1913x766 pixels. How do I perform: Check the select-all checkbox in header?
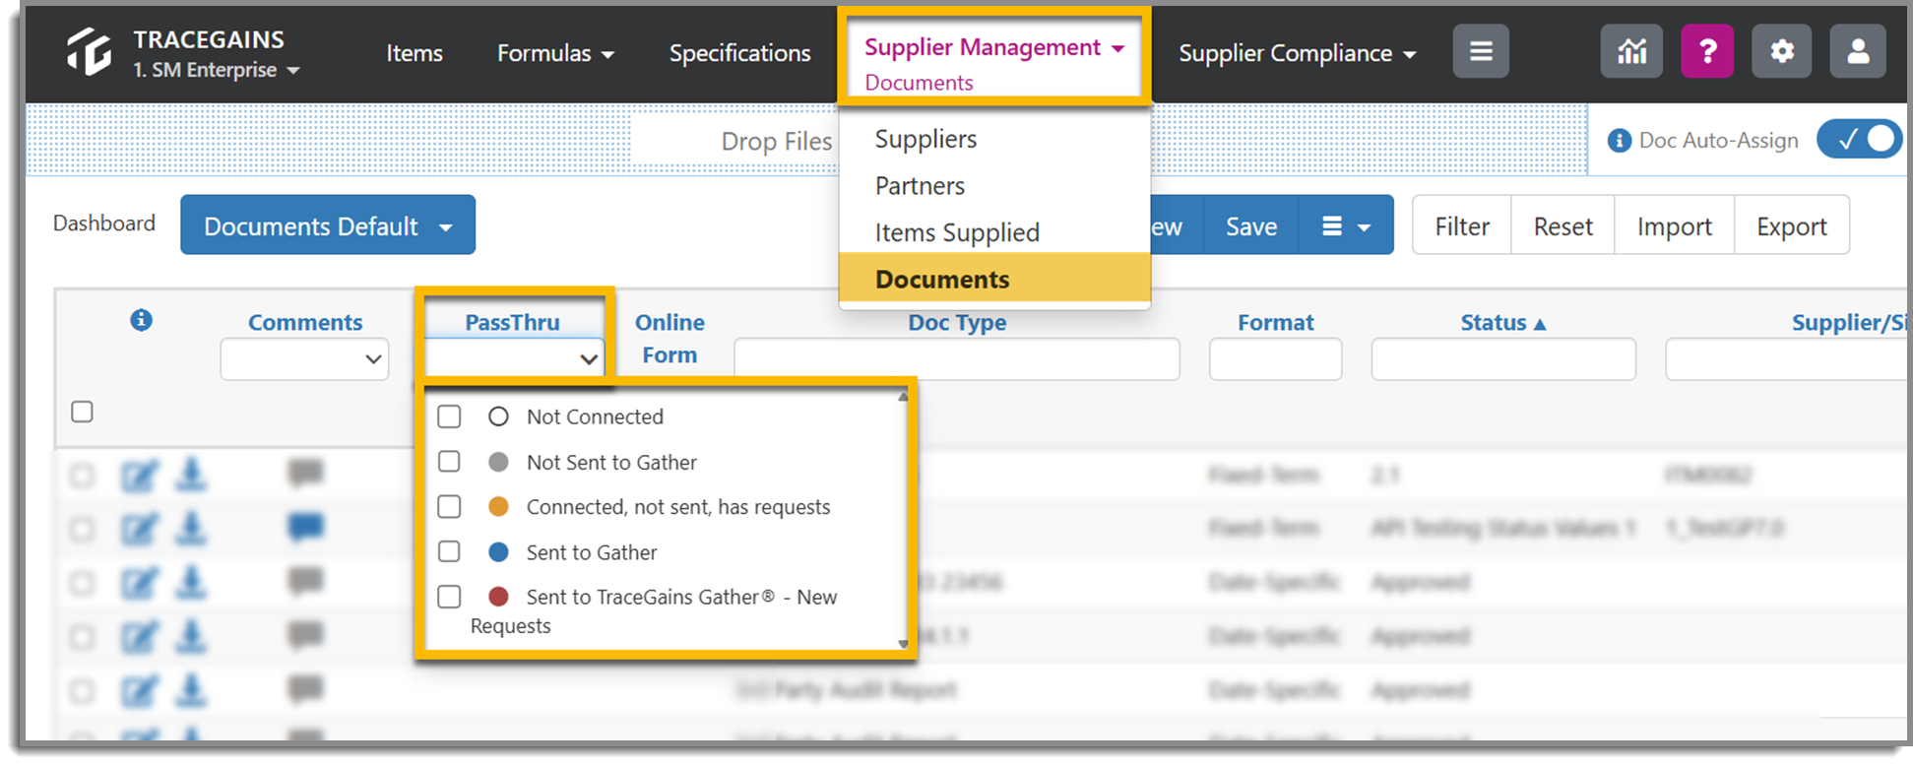pos(83,412)
